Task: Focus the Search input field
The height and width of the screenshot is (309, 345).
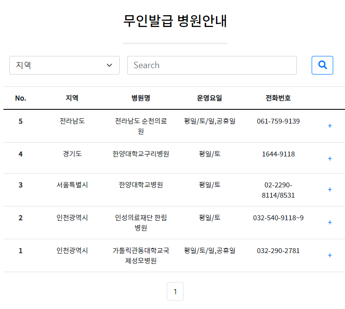Action: [212, 65]
